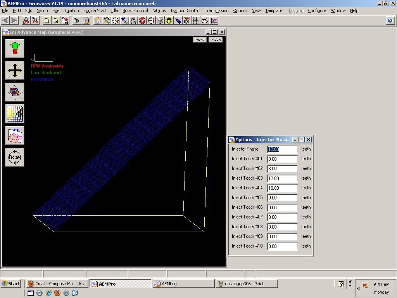Click the Inject Tooth #02 value field
The image size is (397, 298).
pos(283,168)
